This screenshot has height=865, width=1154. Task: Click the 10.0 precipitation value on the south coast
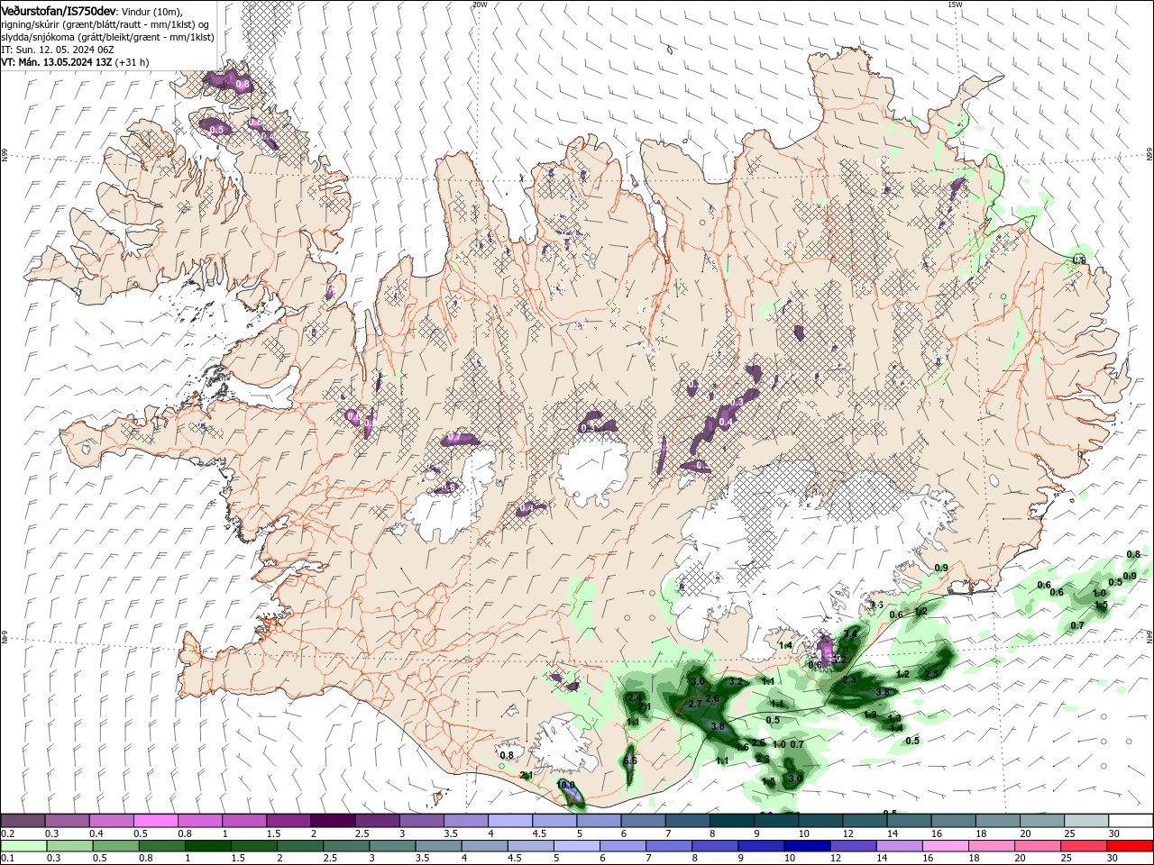(x=565, y=785)
